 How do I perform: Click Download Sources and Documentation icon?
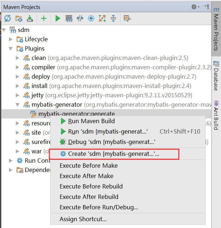tap(30, 18)
